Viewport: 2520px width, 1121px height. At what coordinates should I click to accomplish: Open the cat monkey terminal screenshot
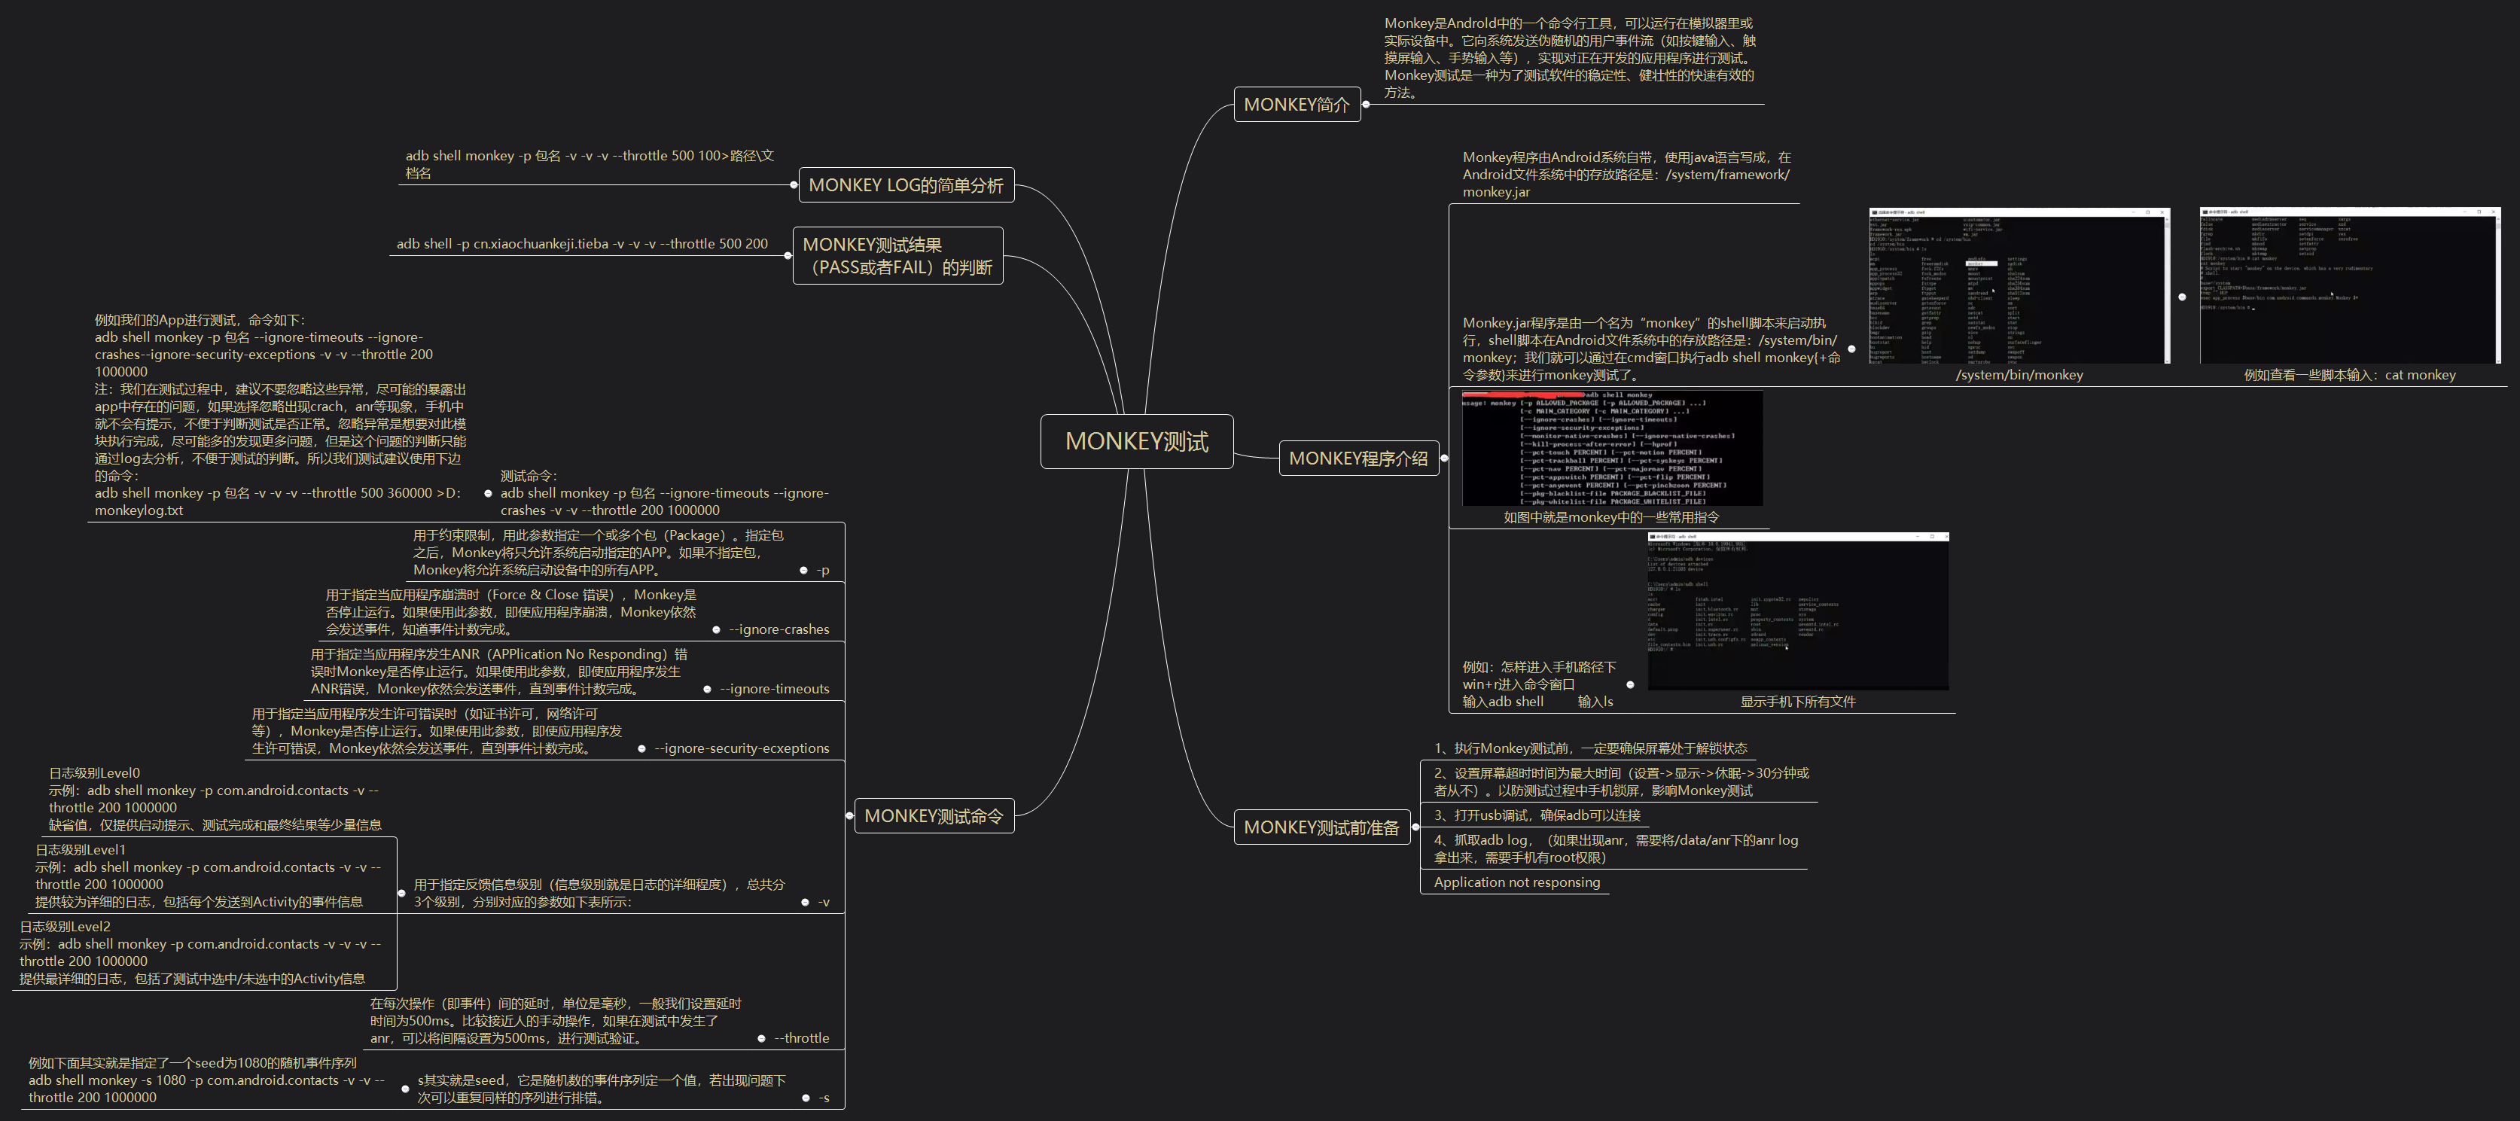2349,285
